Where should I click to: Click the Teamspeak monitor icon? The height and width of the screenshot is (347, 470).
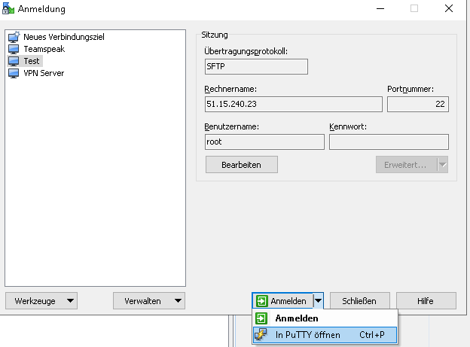click(x=14, y=49)
